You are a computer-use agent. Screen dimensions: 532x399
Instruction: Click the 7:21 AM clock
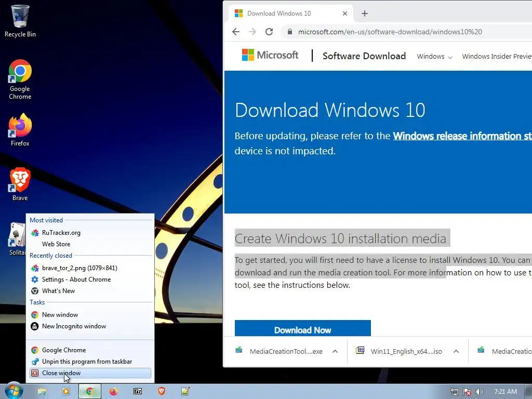[x=506, y=392]
